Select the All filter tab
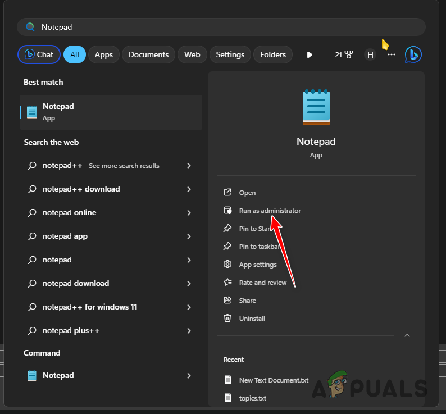Screen dimensions: 446x414 (75, 54)
